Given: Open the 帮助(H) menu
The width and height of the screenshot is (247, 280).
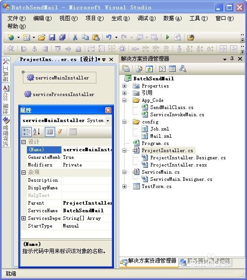Looking at the screenshot, I should point(17,26).
